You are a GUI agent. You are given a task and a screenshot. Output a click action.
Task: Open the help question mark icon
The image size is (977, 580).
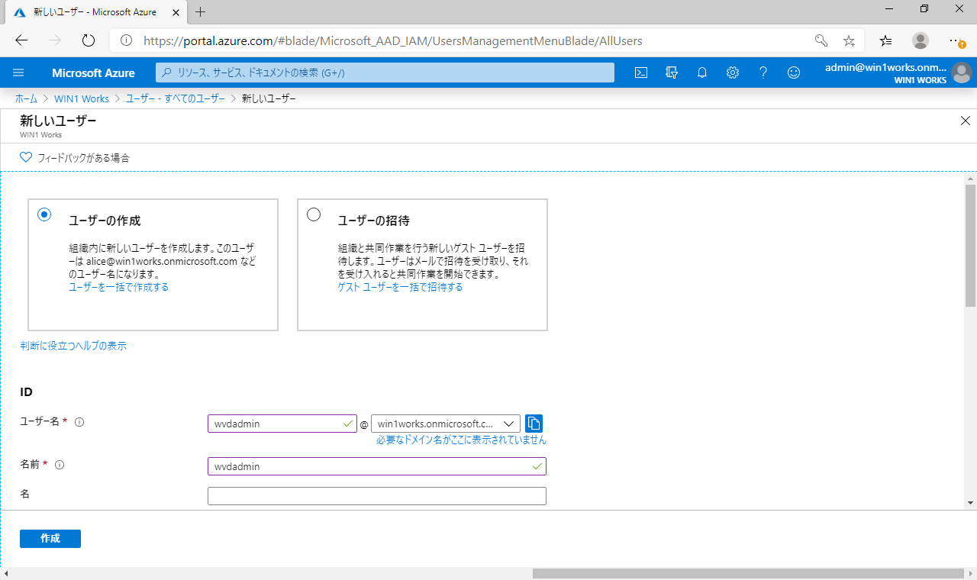pyautogui.click(x=763, y=72)
